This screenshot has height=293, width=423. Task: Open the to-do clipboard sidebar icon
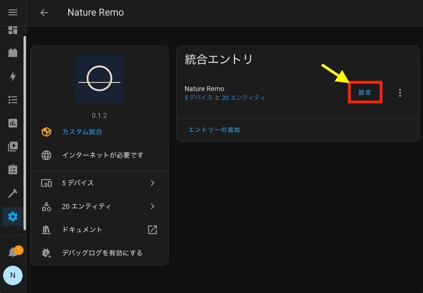(13, 170)
